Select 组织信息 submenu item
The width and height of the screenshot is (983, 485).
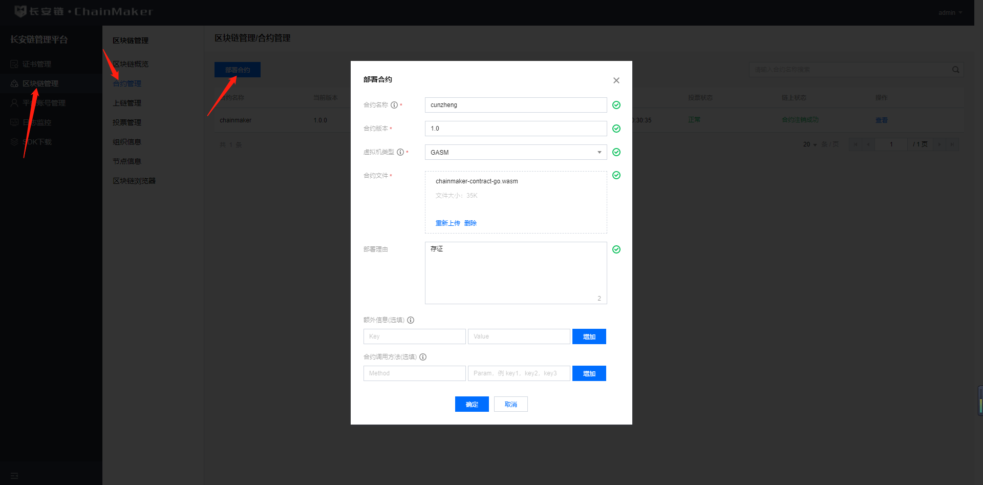tap(127, 142)
